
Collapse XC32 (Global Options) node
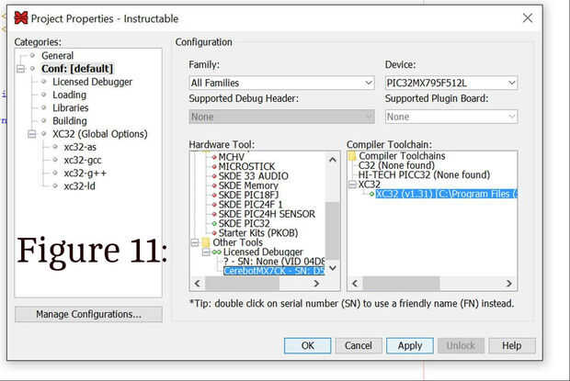point(32,134)
